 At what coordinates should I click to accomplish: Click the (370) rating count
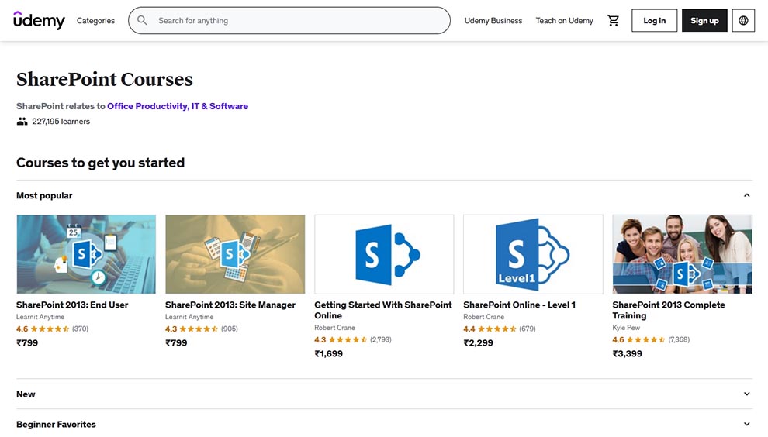(81, 329)
